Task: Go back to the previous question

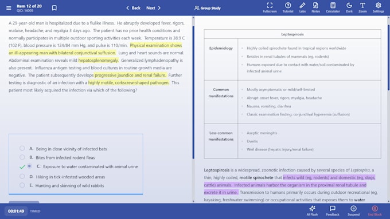Action: [x=133, y=8]
